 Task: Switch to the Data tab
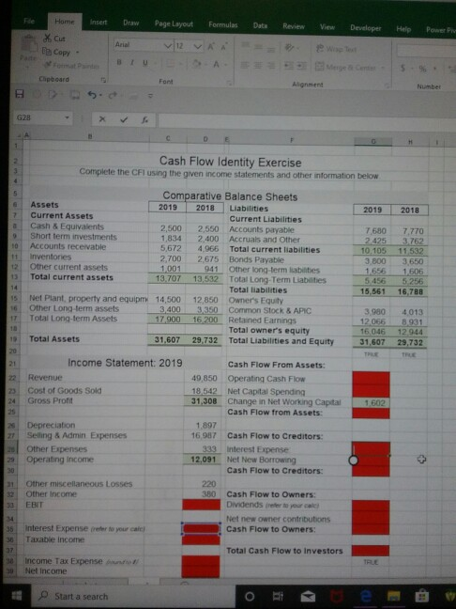260,25
